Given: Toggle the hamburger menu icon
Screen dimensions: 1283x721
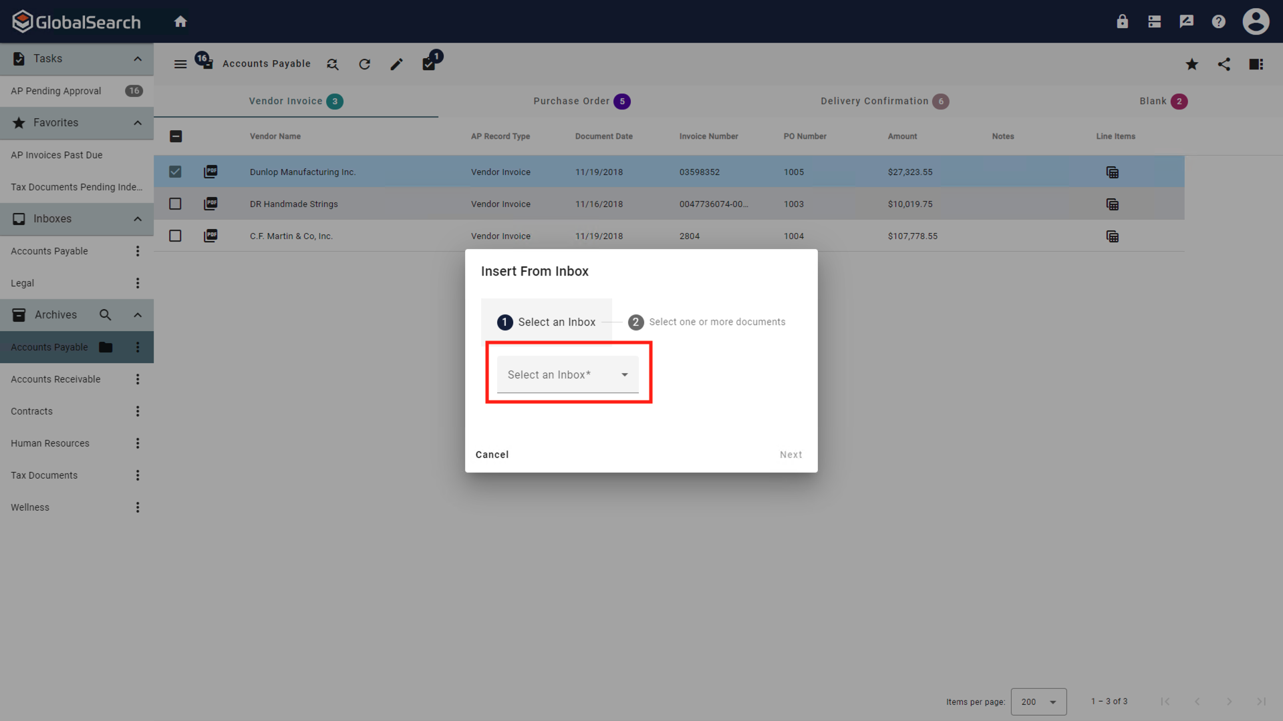Looking at the screenshot, I should (180, 64).
